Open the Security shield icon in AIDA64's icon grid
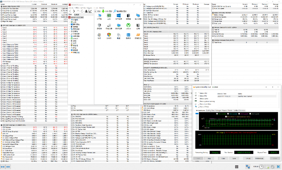Image resolution: width=282 pixels, height=170 pixels. coord(109,35)
